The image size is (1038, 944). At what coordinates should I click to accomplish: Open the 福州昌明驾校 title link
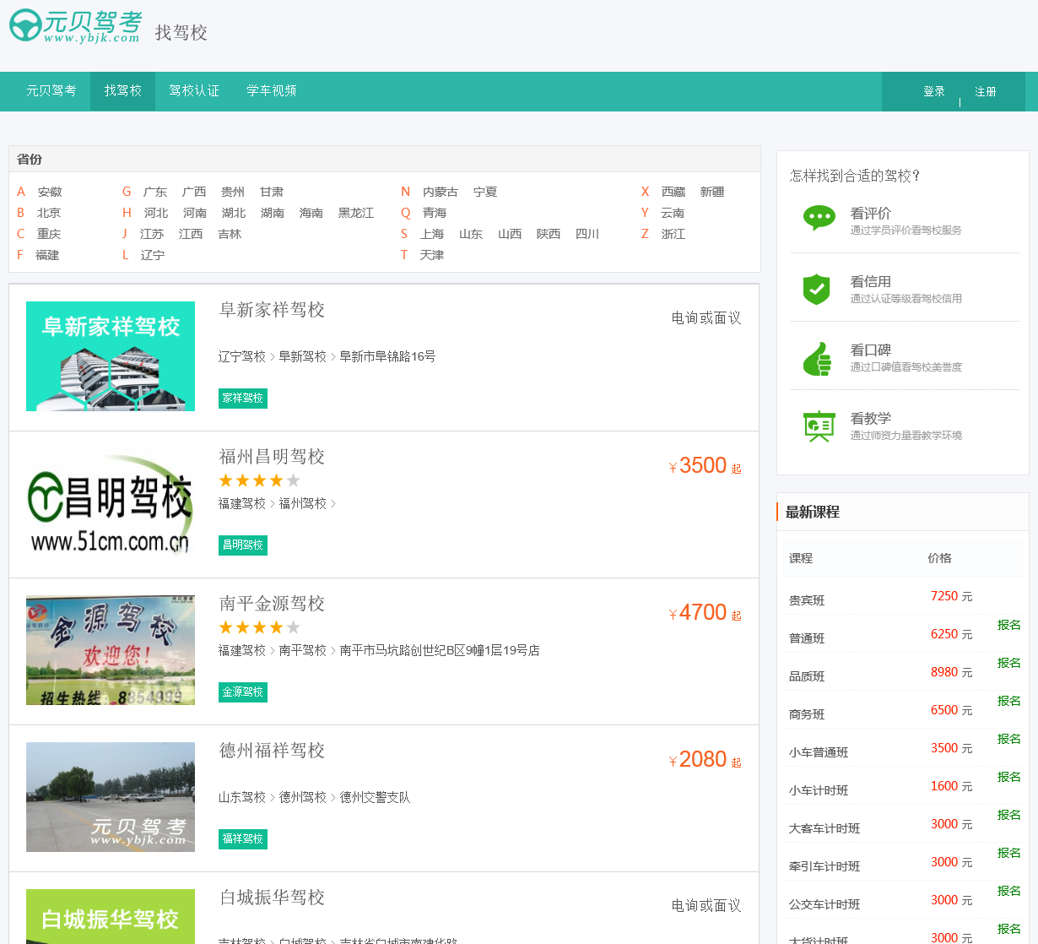[272, 457]
